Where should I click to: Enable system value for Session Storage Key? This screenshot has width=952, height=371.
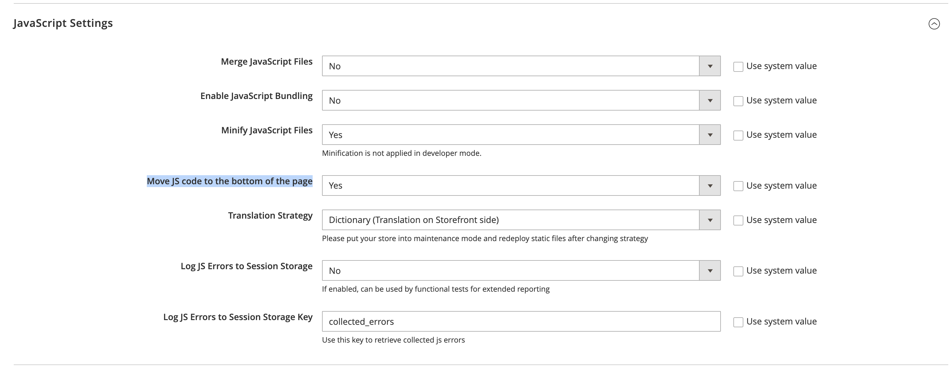point(738,322)
